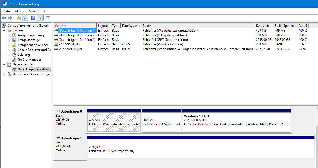Open the ? help menu
This screenshot has height=168, width=318.
(44, 11)
